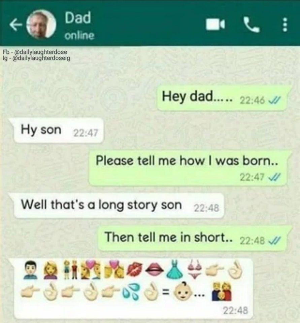
Task: Click the @dailylaughterdose Fb watermark text
Action: [35, 52]
